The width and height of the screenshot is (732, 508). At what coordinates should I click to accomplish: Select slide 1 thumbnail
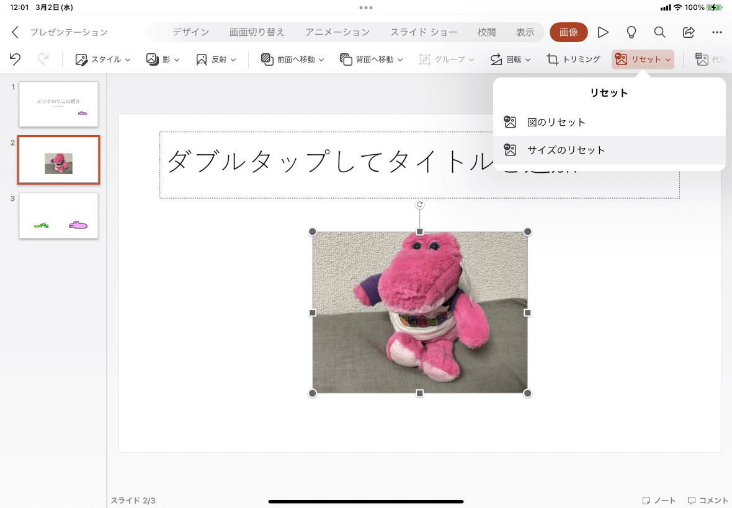coord(58,105)
